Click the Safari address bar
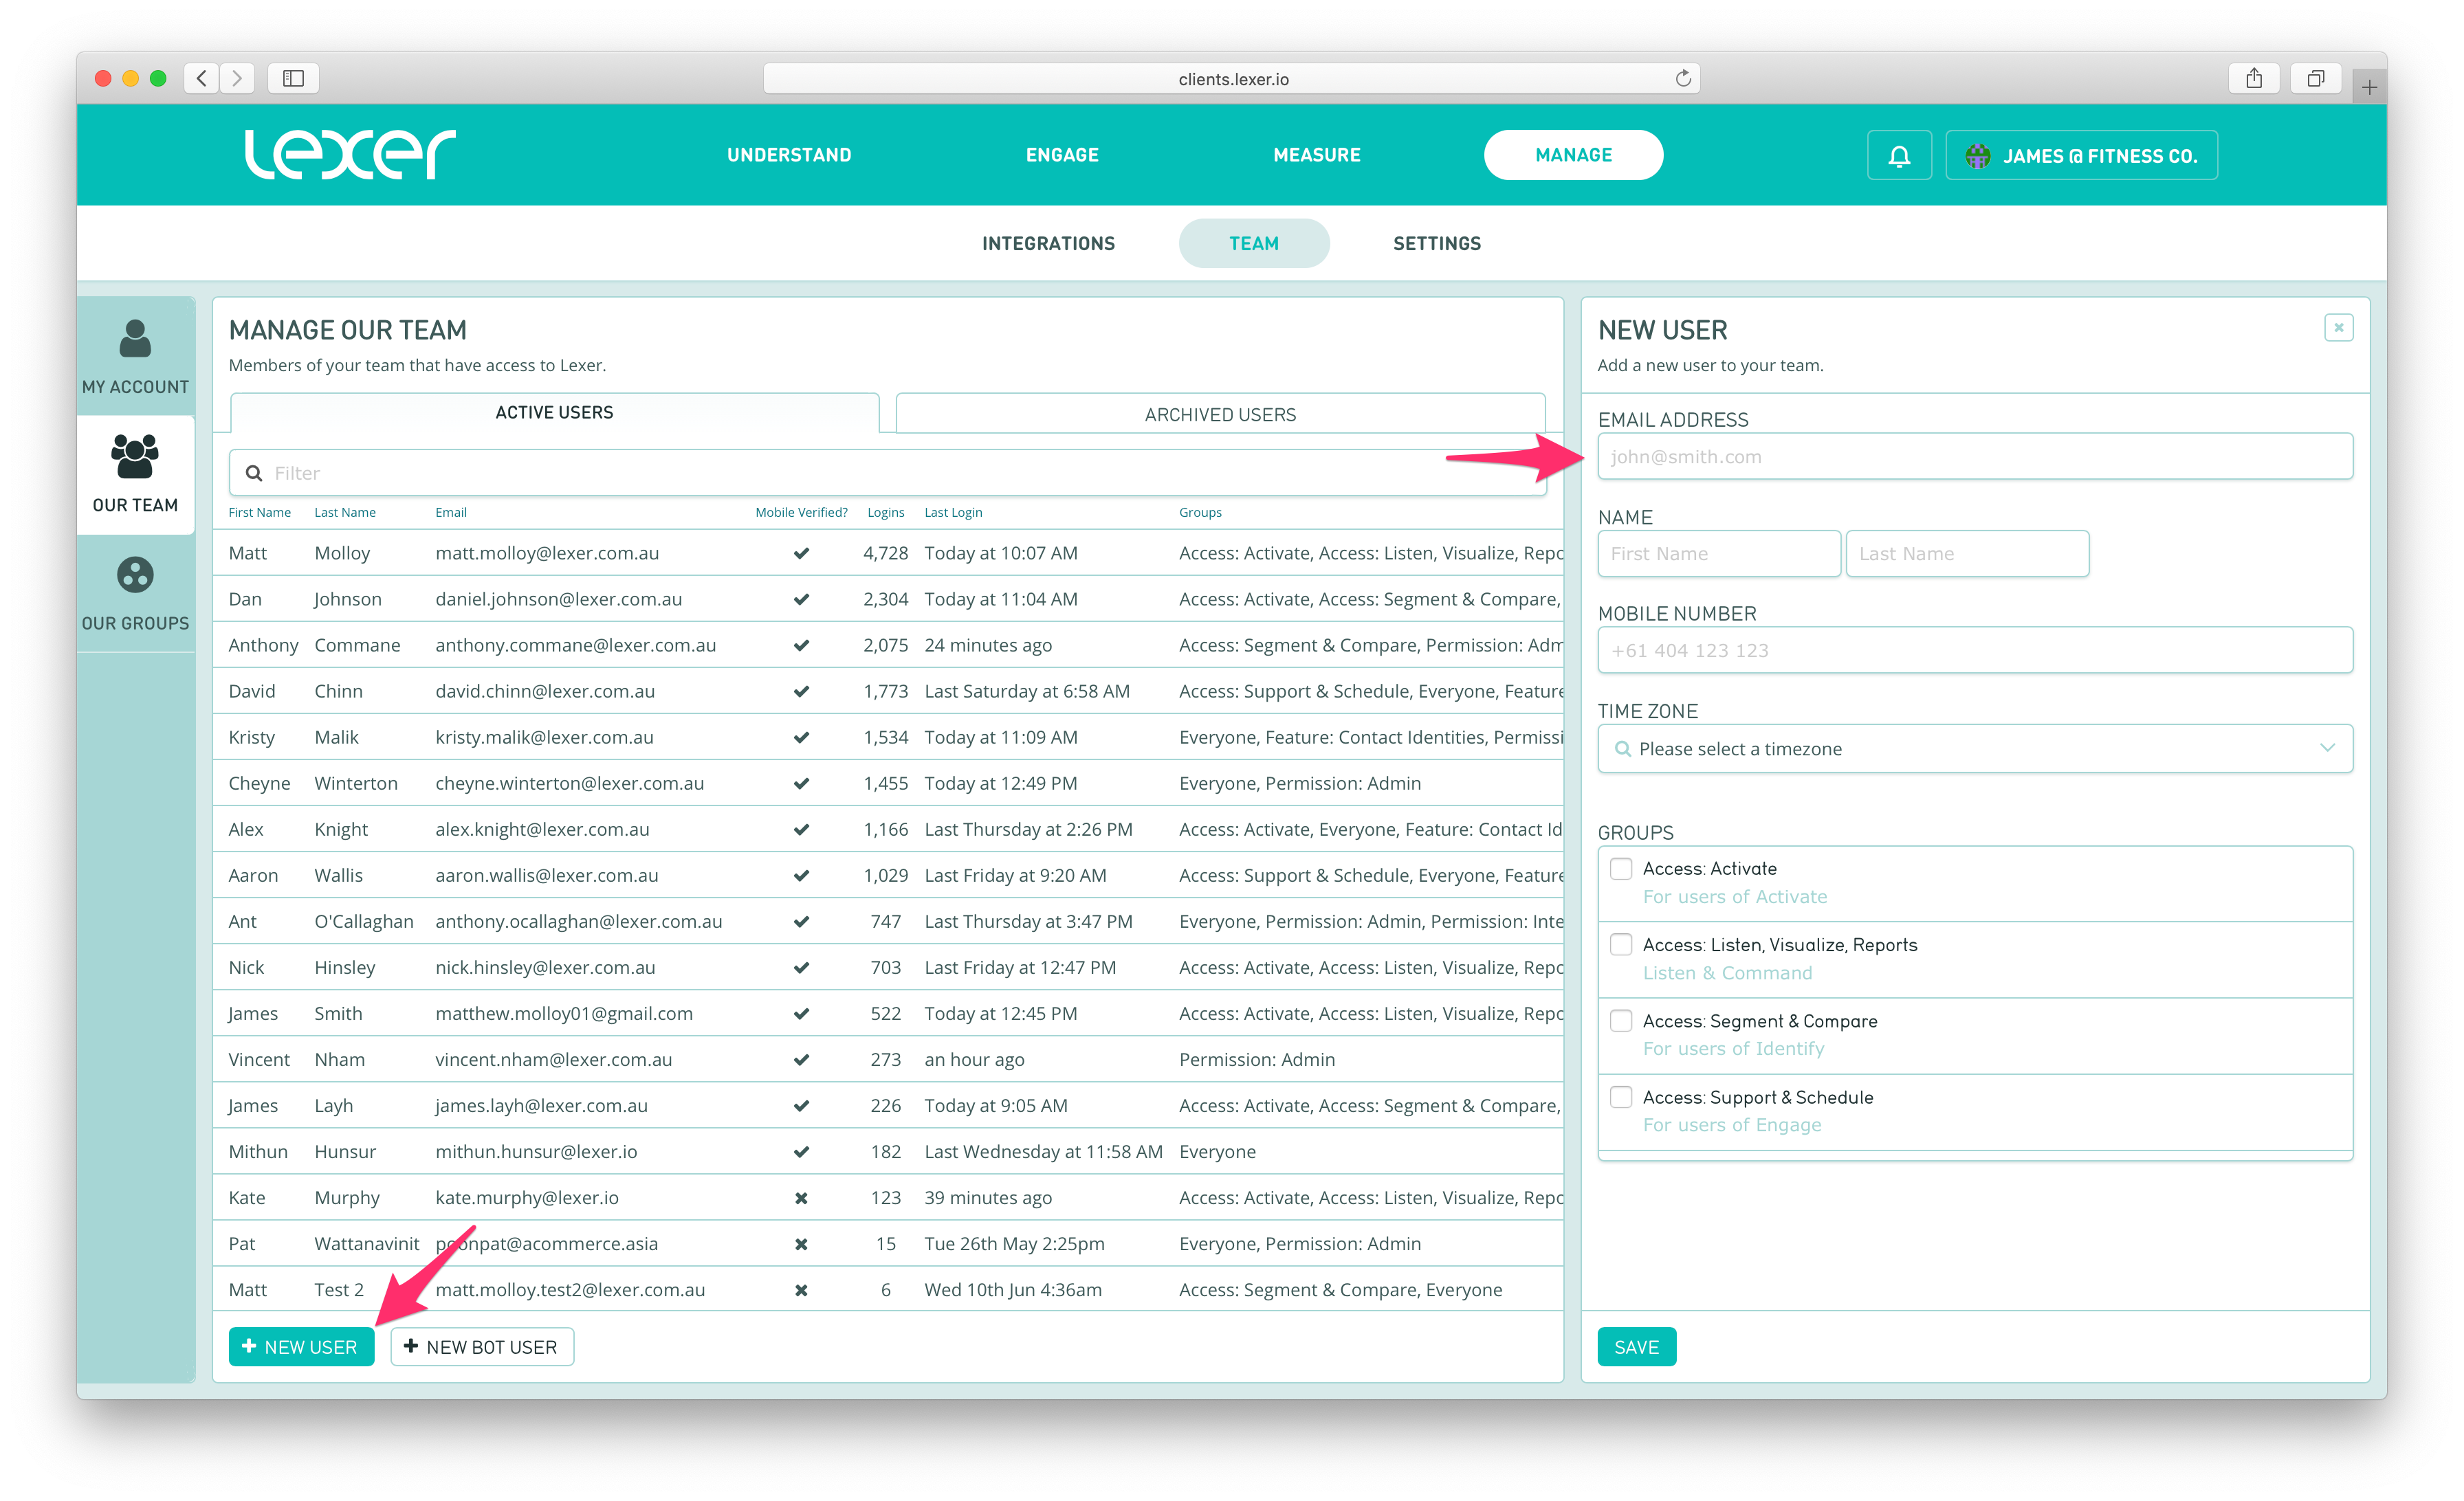This screenshot has height=1501, width=2464. click(1231, 78)
